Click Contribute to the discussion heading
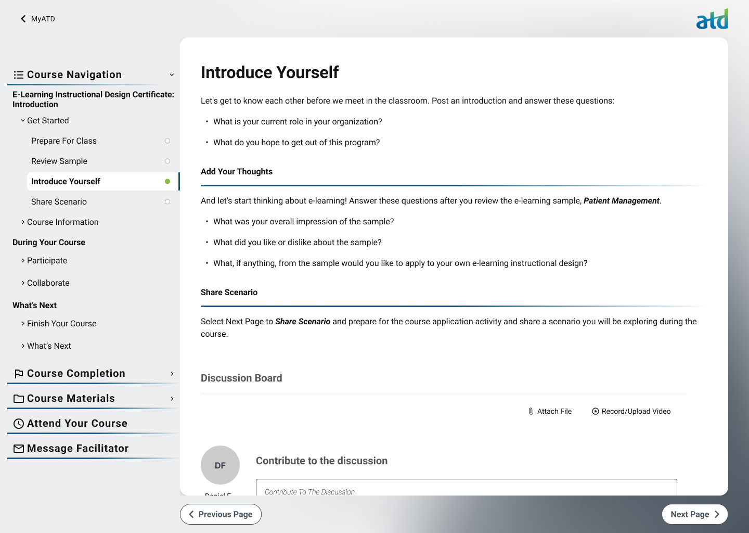Image resolution: width=749 pixels, height=533 pixels. click(321, 461)
